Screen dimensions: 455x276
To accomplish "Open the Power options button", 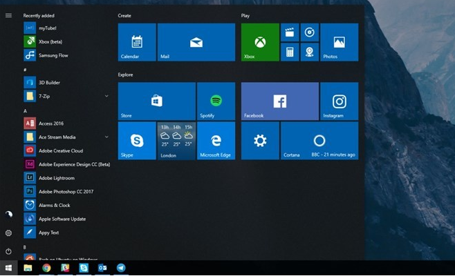I will (x=9, y=251).
